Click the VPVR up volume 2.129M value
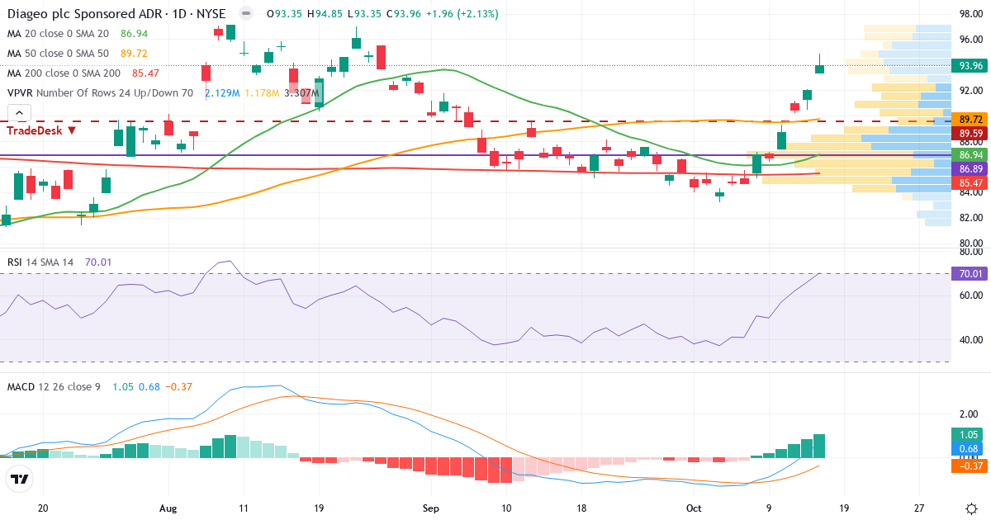The height and width of the screenshot is (520, 991). pos(222,93)
